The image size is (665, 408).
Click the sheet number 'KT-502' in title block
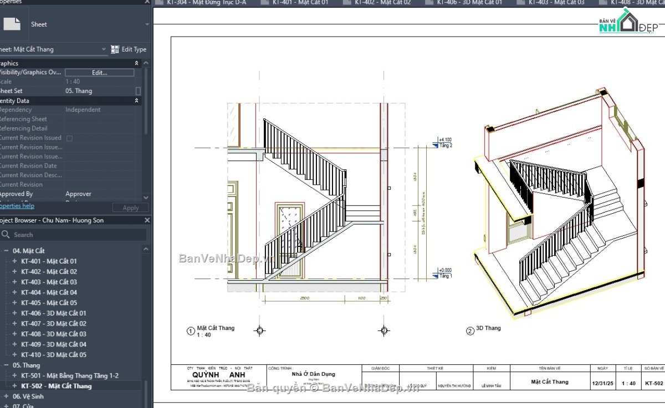(x=654, y=383)
